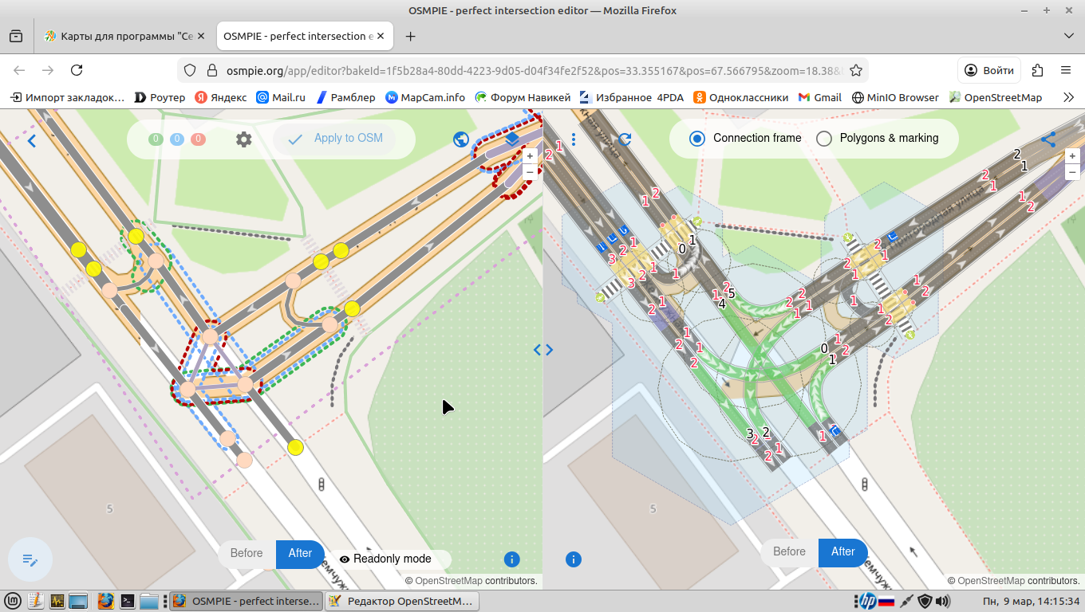
Task: Open the settings gear in the left panel
Action: 243,139
